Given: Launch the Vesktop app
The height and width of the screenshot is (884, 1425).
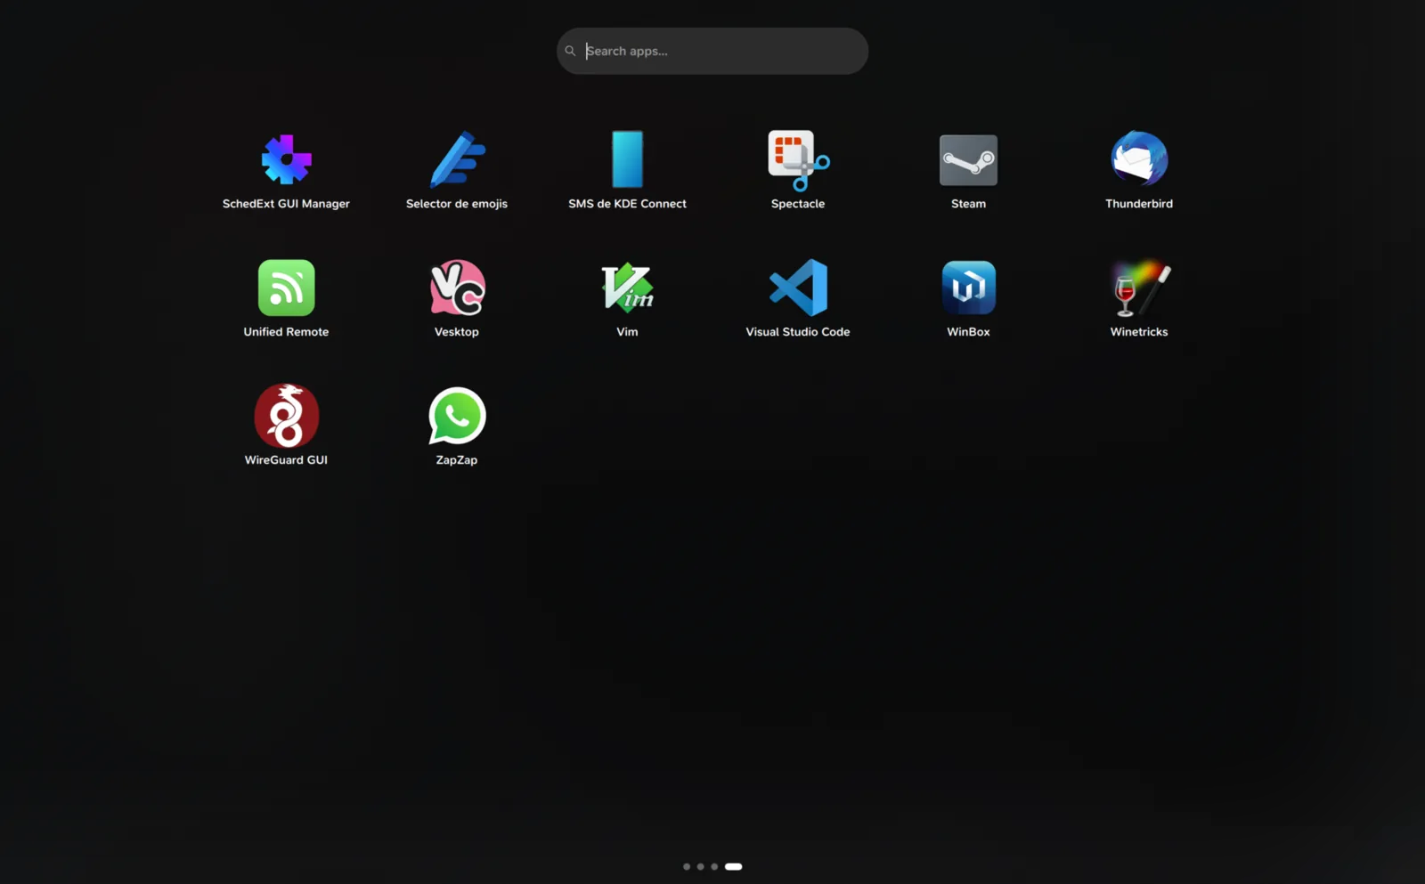Looking at the screenshot, I should pyautogui.click(x=457, y=288).
